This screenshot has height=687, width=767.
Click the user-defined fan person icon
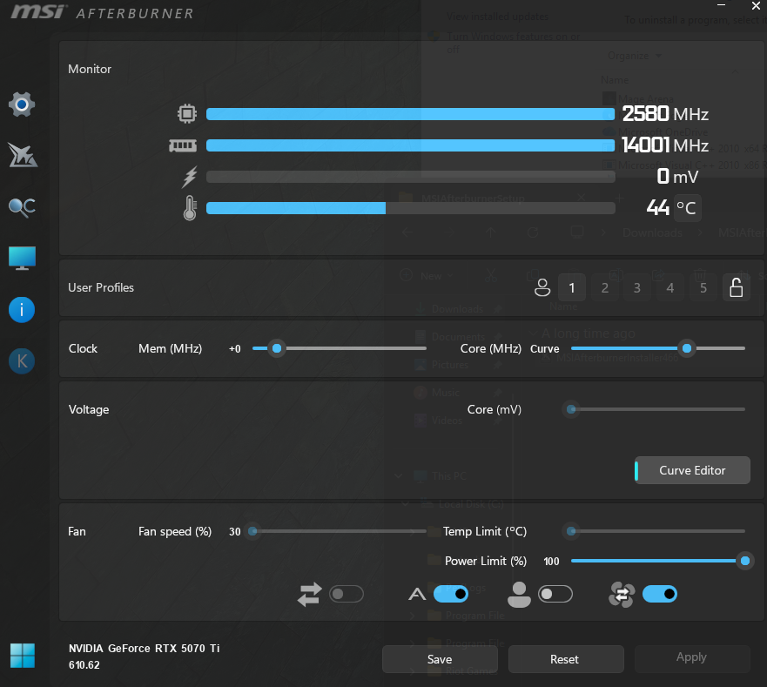coord(519,595)
